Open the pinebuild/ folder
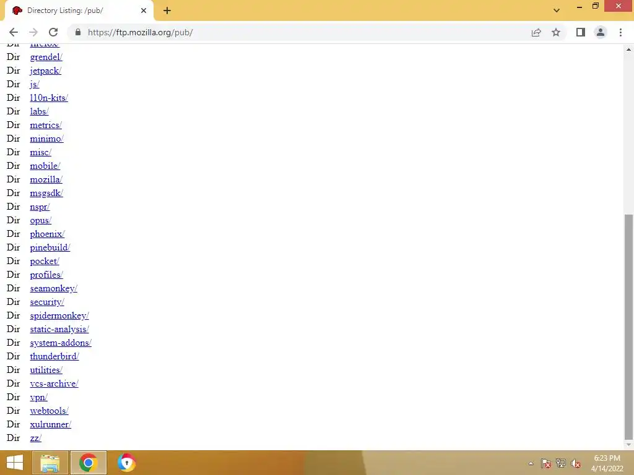This screenshot has height=475, width=634. (50, 247)
